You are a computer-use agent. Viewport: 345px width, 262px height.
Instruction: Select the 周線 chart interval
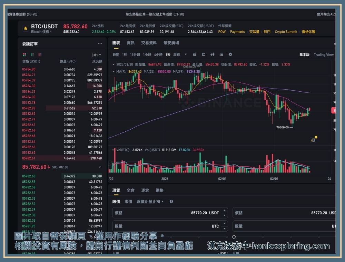pyautogui.click(x=177, y=54)
